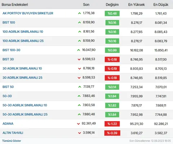173x144 pixels.
Task: Click the last value 8.786,18
Action: coord(89,68)
